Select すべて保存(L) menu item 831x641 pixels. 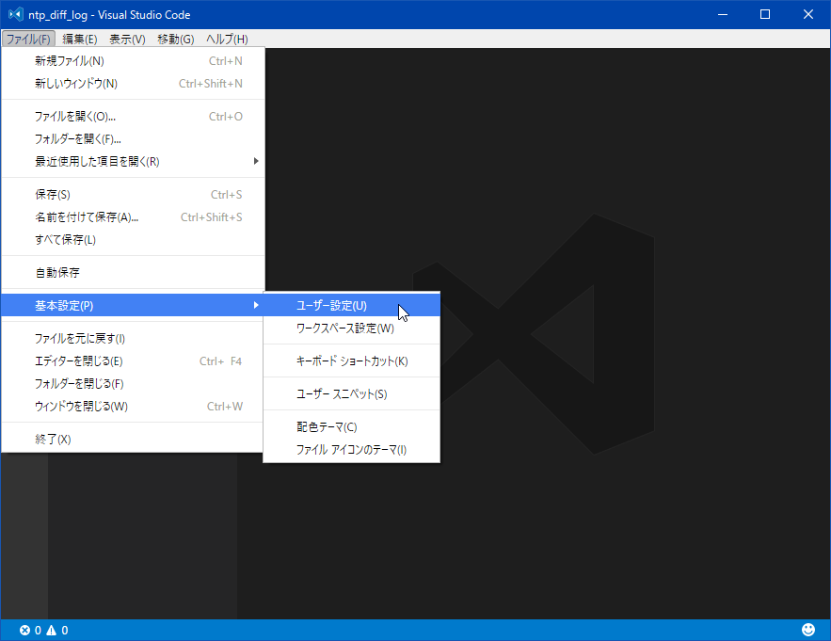click(133, 240)
